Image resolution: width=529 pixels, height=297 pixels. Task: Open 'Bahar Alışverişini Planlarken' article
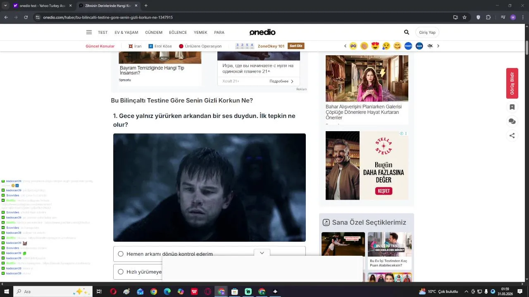coord(364,112)
